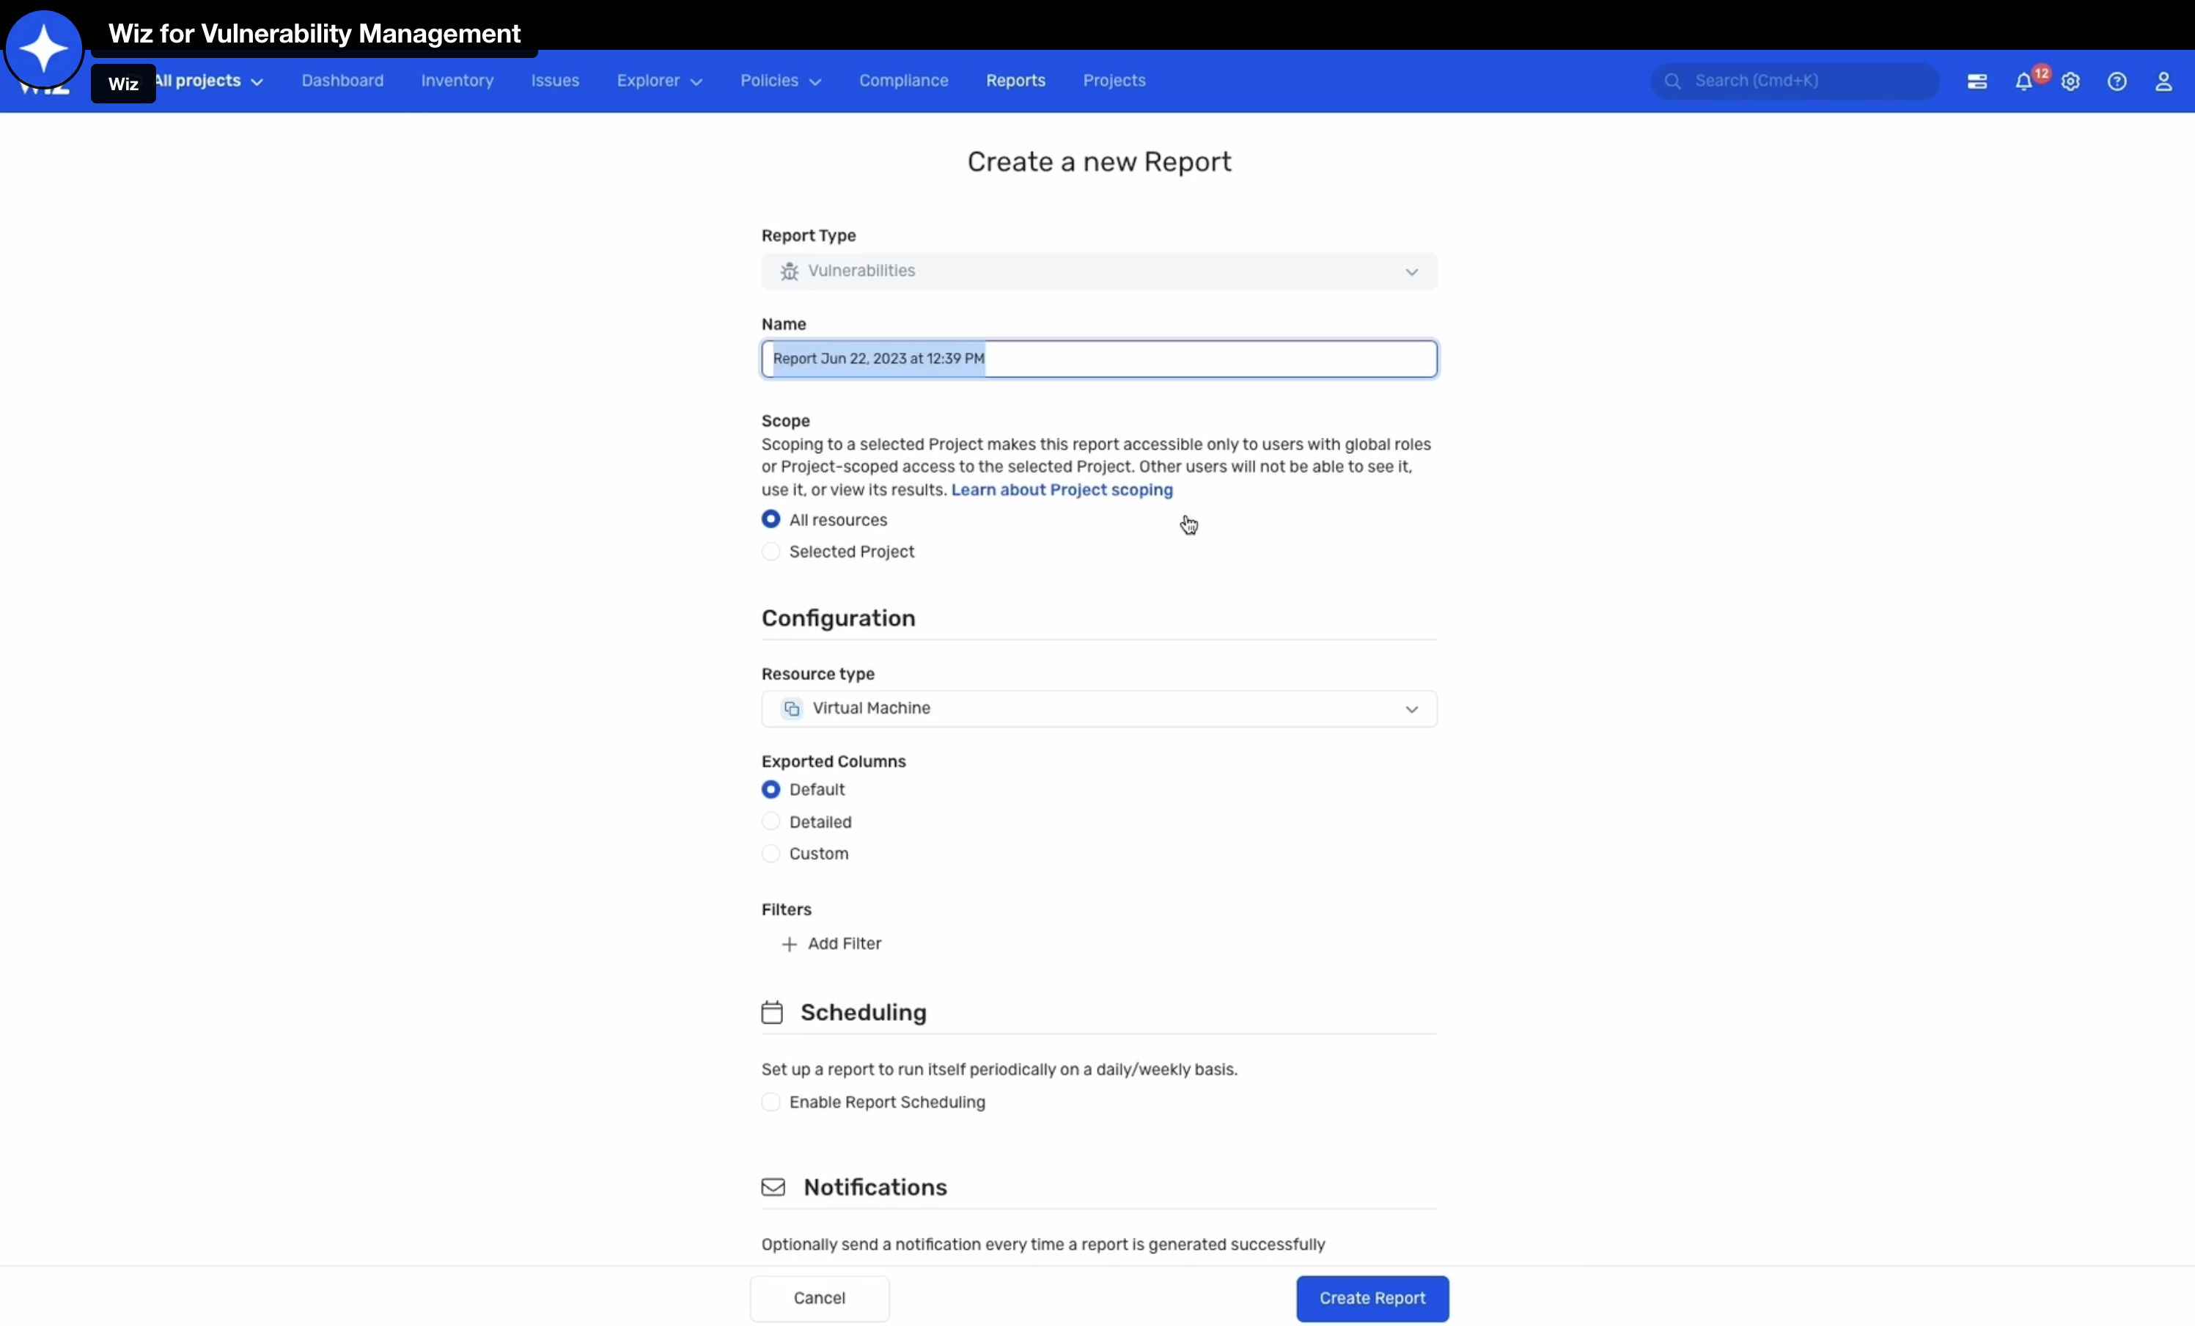Click the Wiz tooltip label
Image resolution: width=2195 pixels, height=1326 pixels.
click(x=123, y=84)
